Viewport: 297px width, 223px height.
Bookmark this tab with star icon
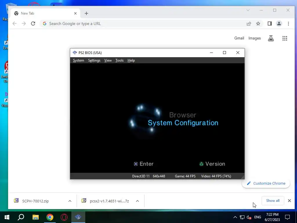[x=258, y=24]
